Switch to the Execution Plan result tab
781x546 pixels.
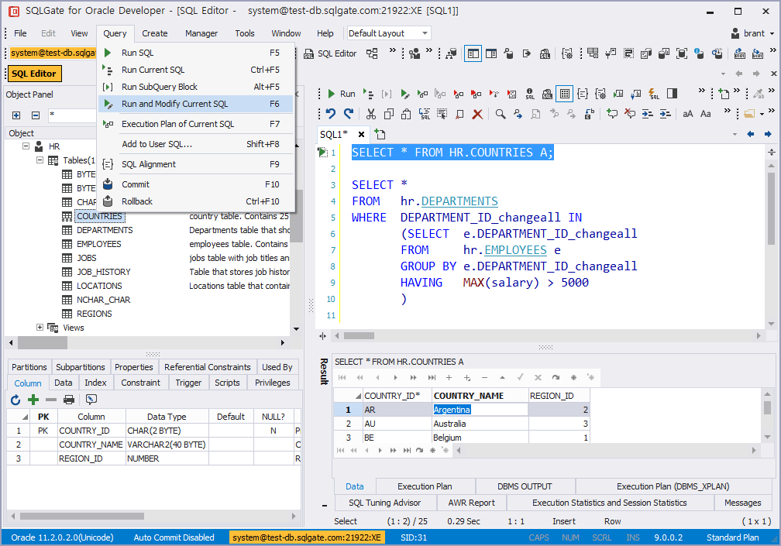click(x=425, y=486)
